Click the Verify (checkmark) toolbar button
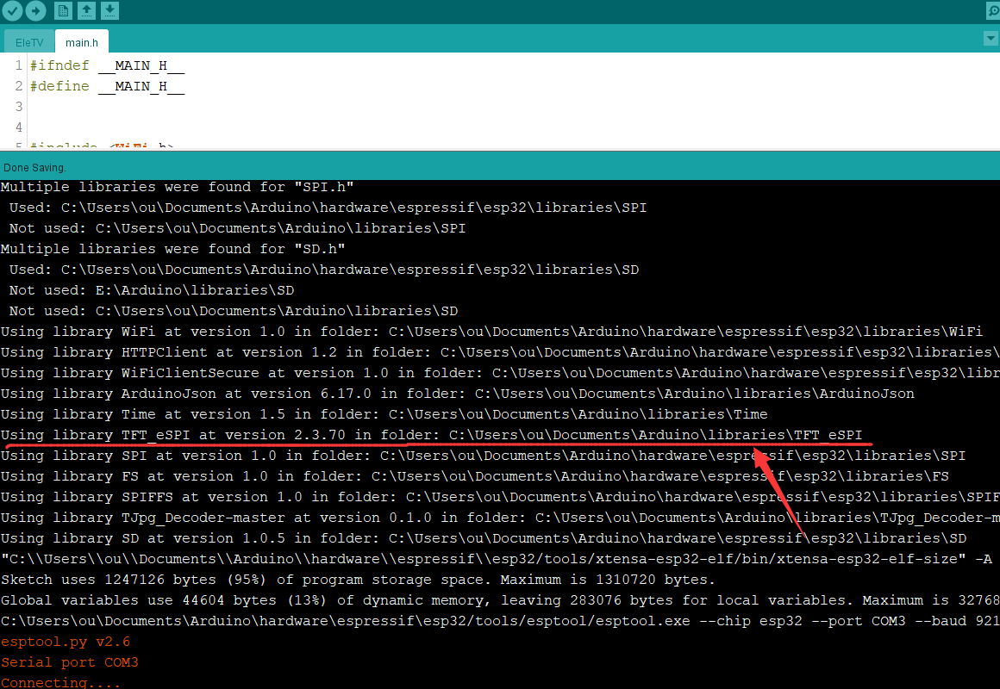This screenshot has height=689, width=1000. (x=12, y=10)
